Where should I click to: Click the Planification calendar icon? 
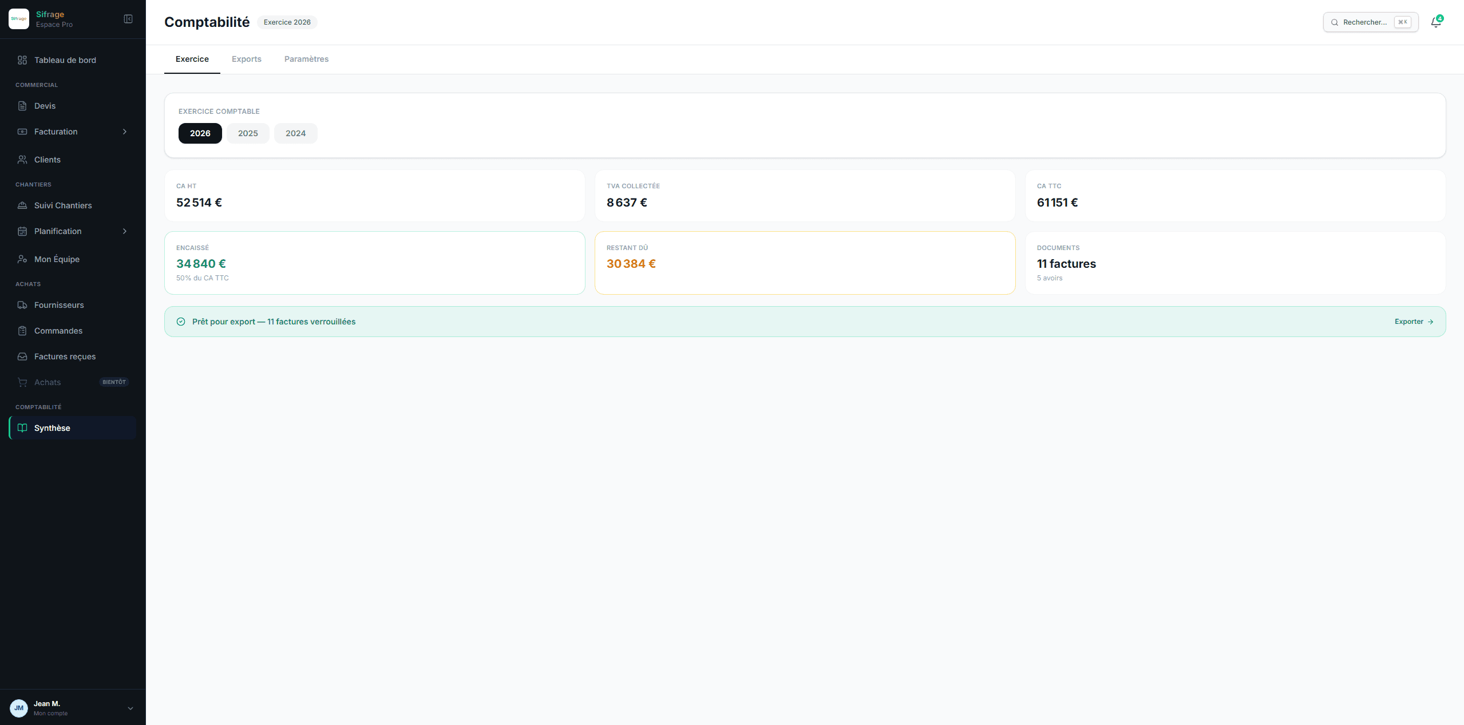22,231
